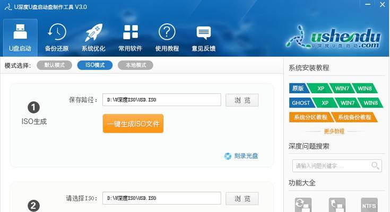The image size is (390, 212).
Task: Click the app logo icon in title bar
Action: 8,7
